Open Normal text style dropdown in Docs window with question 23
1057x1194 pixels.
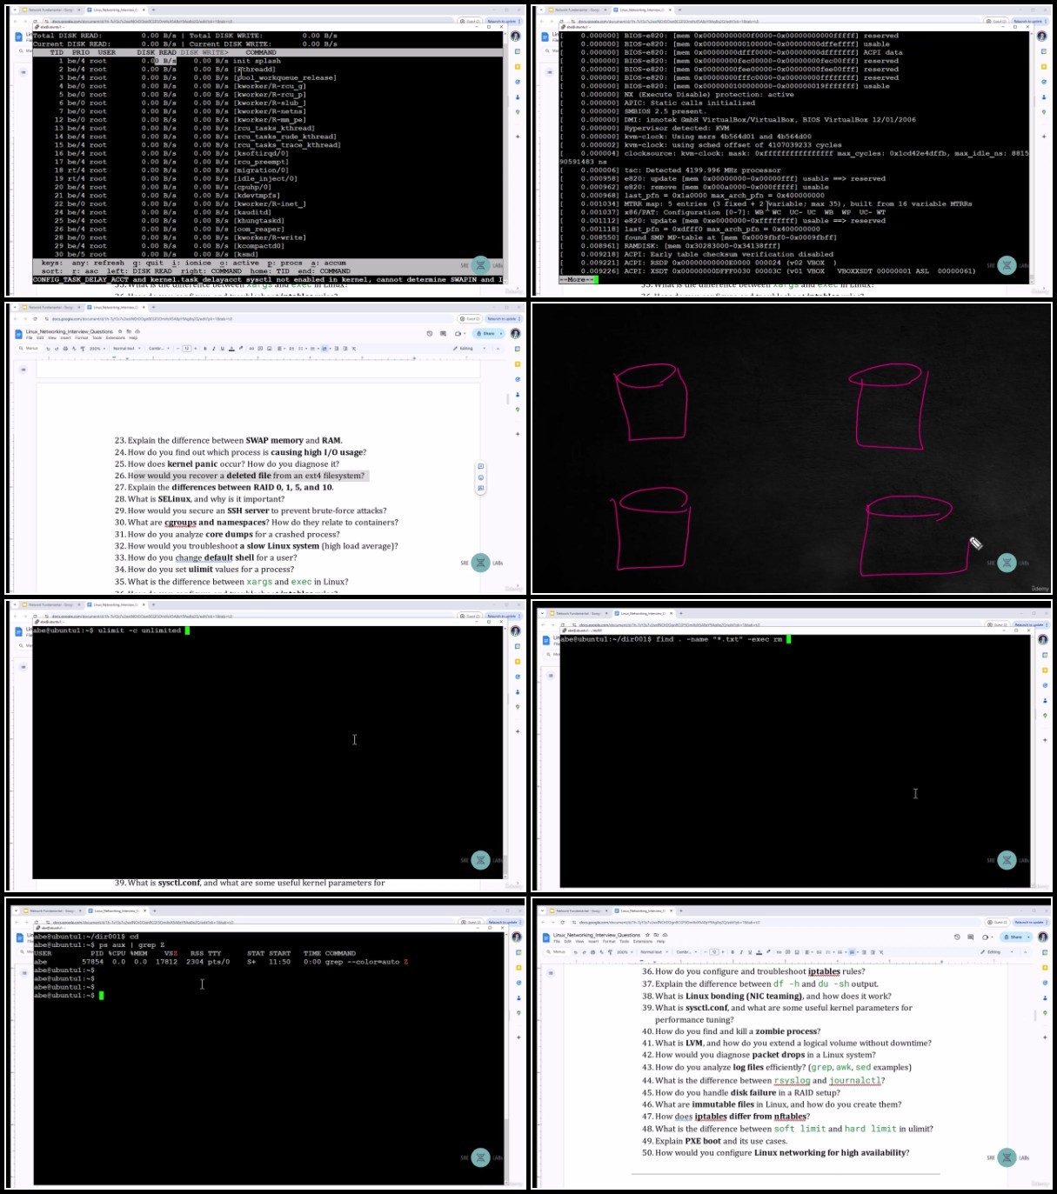pyautogui.click(x=126, y=348)
